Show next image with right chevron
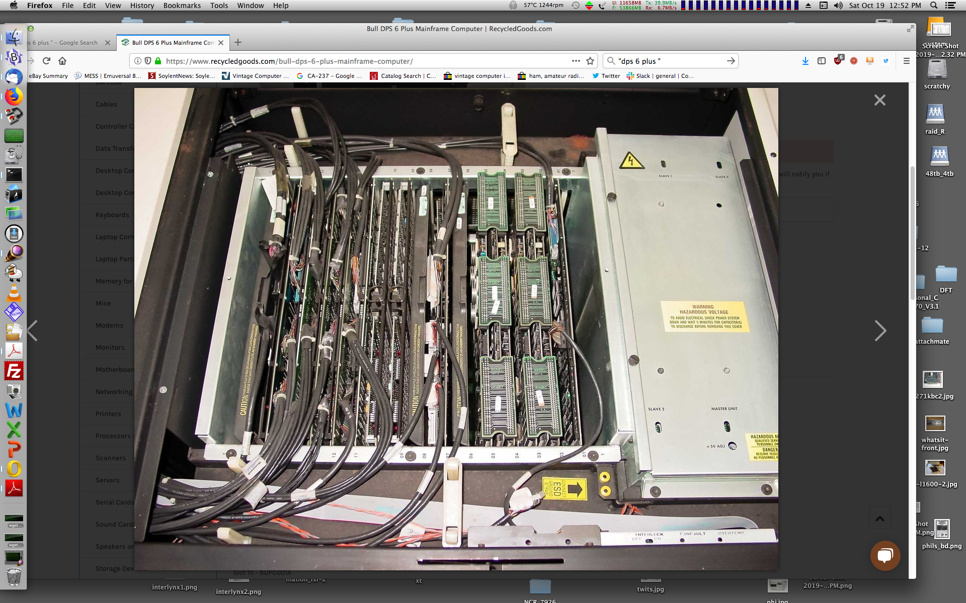 coord(880,331)
